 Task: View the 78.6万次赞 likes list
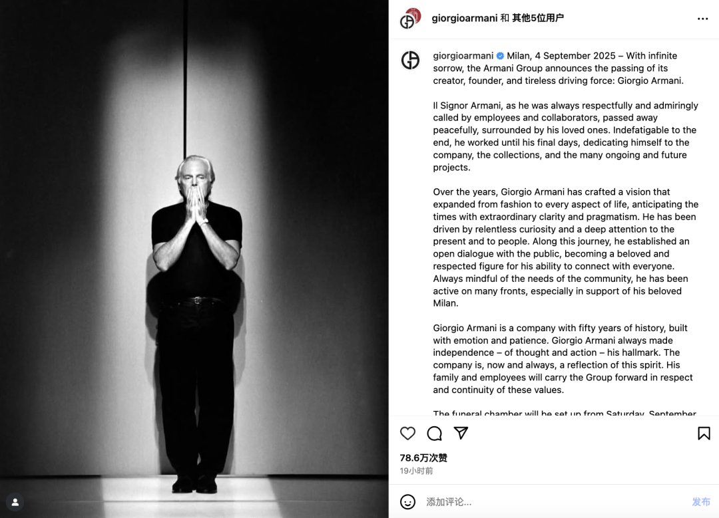[x=423, y=457]
